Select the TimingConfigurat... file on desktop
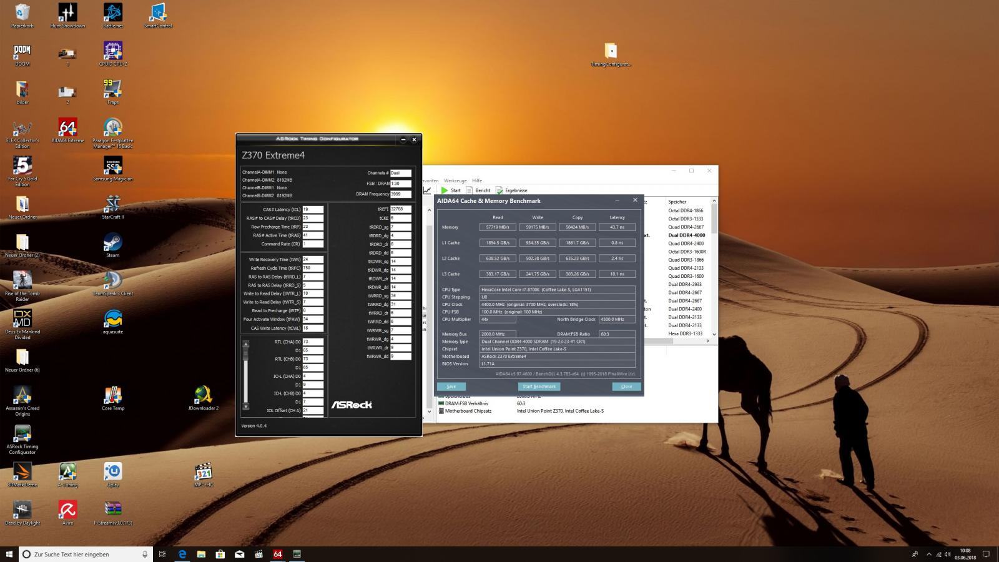 click(611, 54)
